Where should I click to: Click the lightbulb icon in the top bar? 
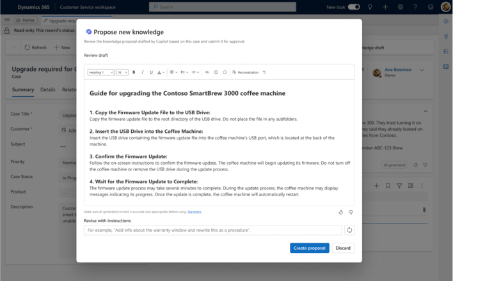coord(370,7)
